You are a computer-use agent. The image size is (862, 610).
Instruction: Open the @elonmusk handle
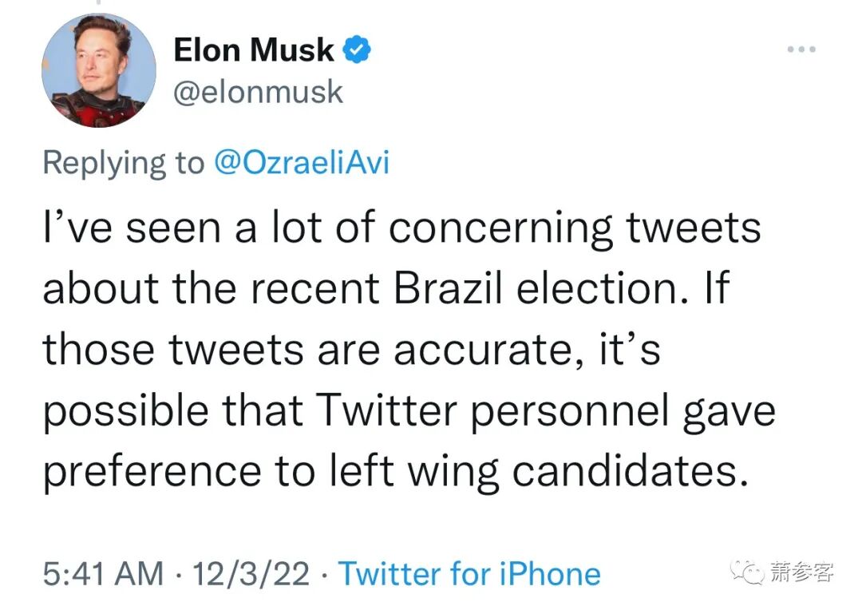click(x=258, y=93)
